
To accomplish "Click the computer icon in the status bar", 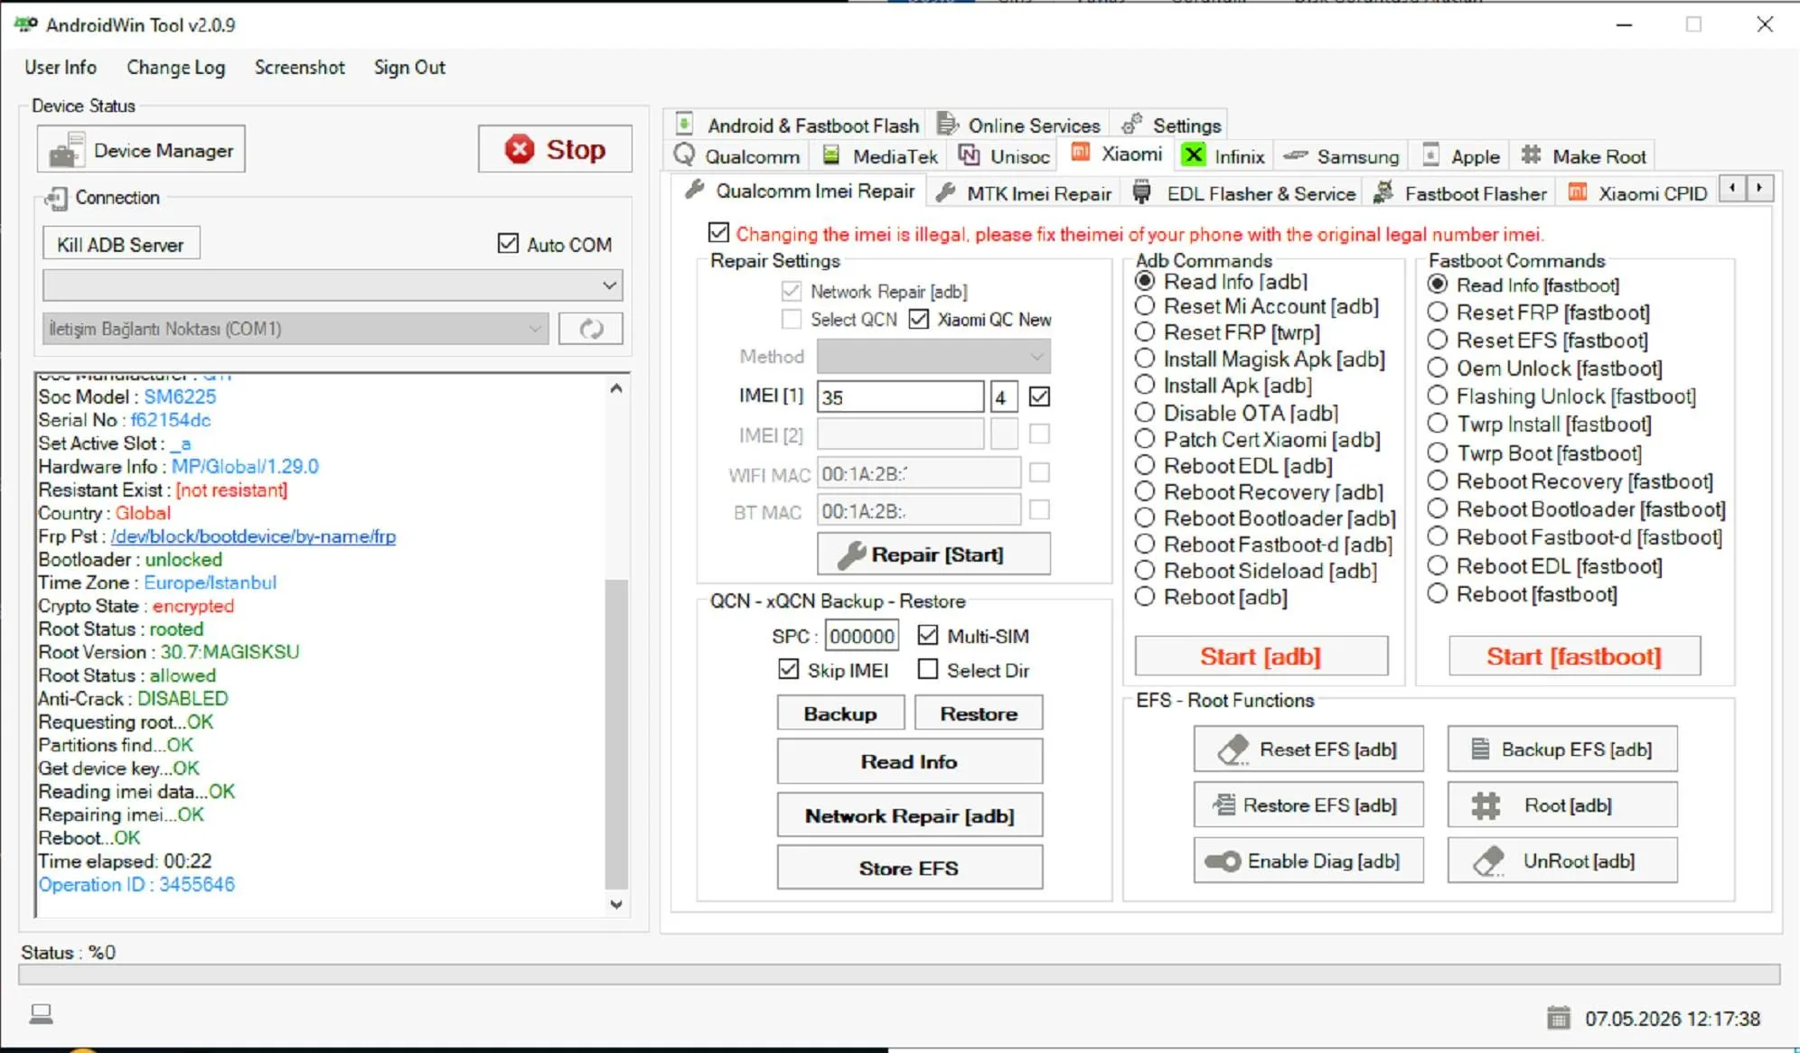I will [41, 1014].
